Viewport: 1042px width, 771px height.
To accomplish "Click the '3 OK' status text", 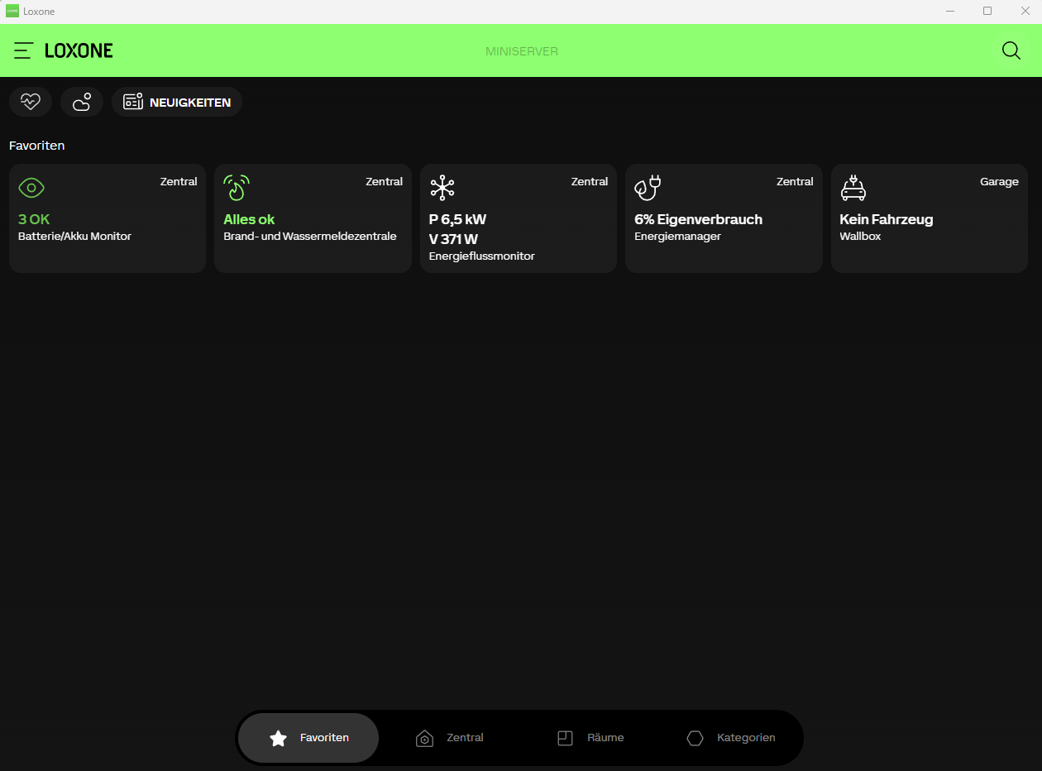I will (34, 219).
